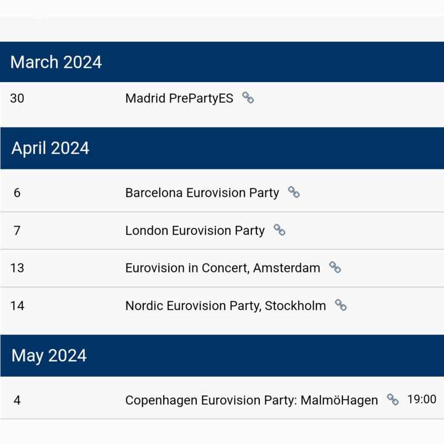Viewport: 444px width, 444px height.
Task: Click link icon after Nordic Eurovision Party, Stockholm
Action: pos(341,305)
